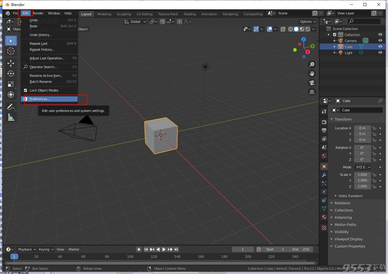
Task: Toggle snapping with the magnet icon
Action: (x=163, y=22)
